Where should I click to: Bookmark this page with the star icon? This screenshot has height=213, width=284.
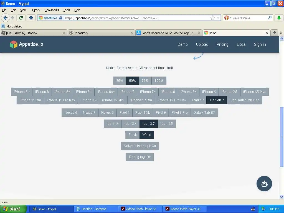click(x=213, y=18)
